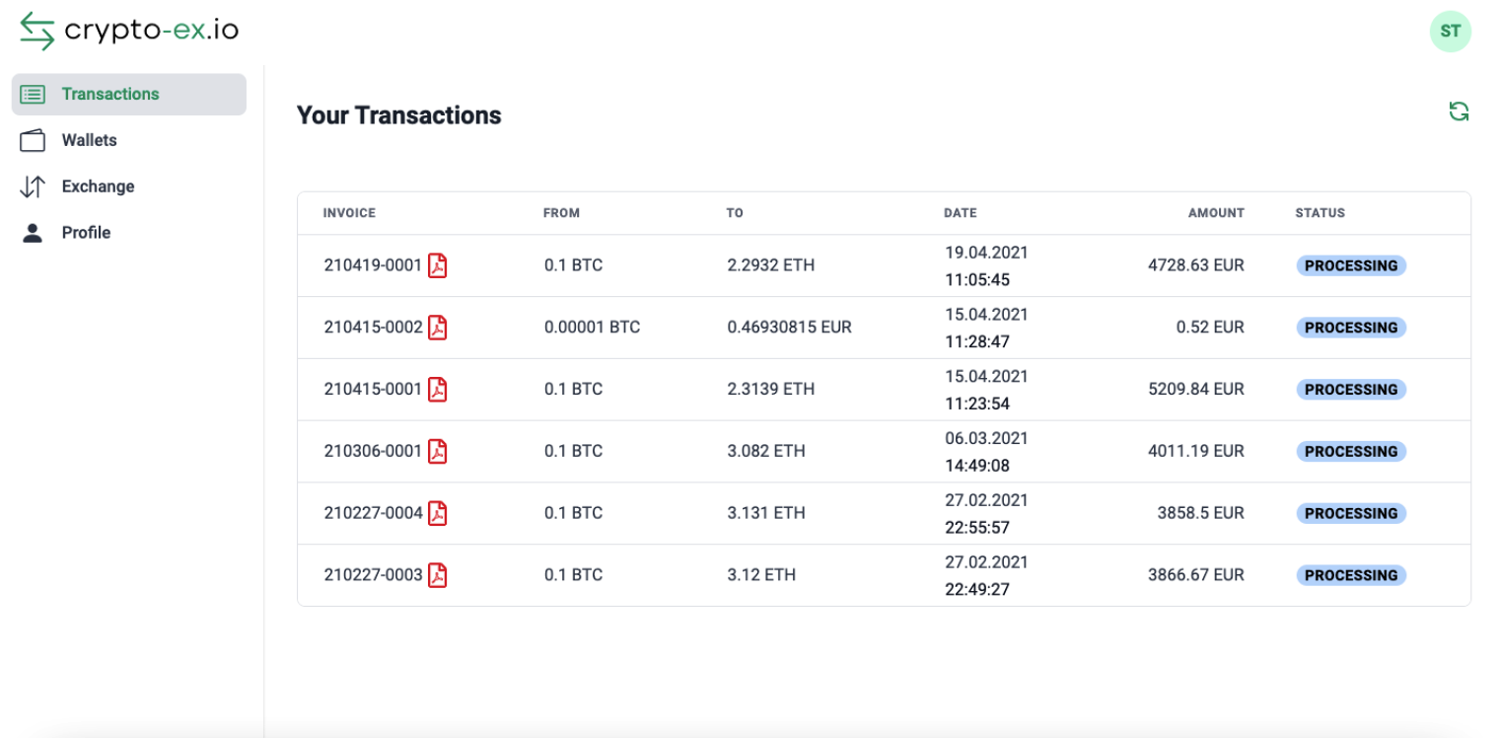
Task: Click the PROCESSING badge for 210227-0004
Action: click(x=1351, y=513)
